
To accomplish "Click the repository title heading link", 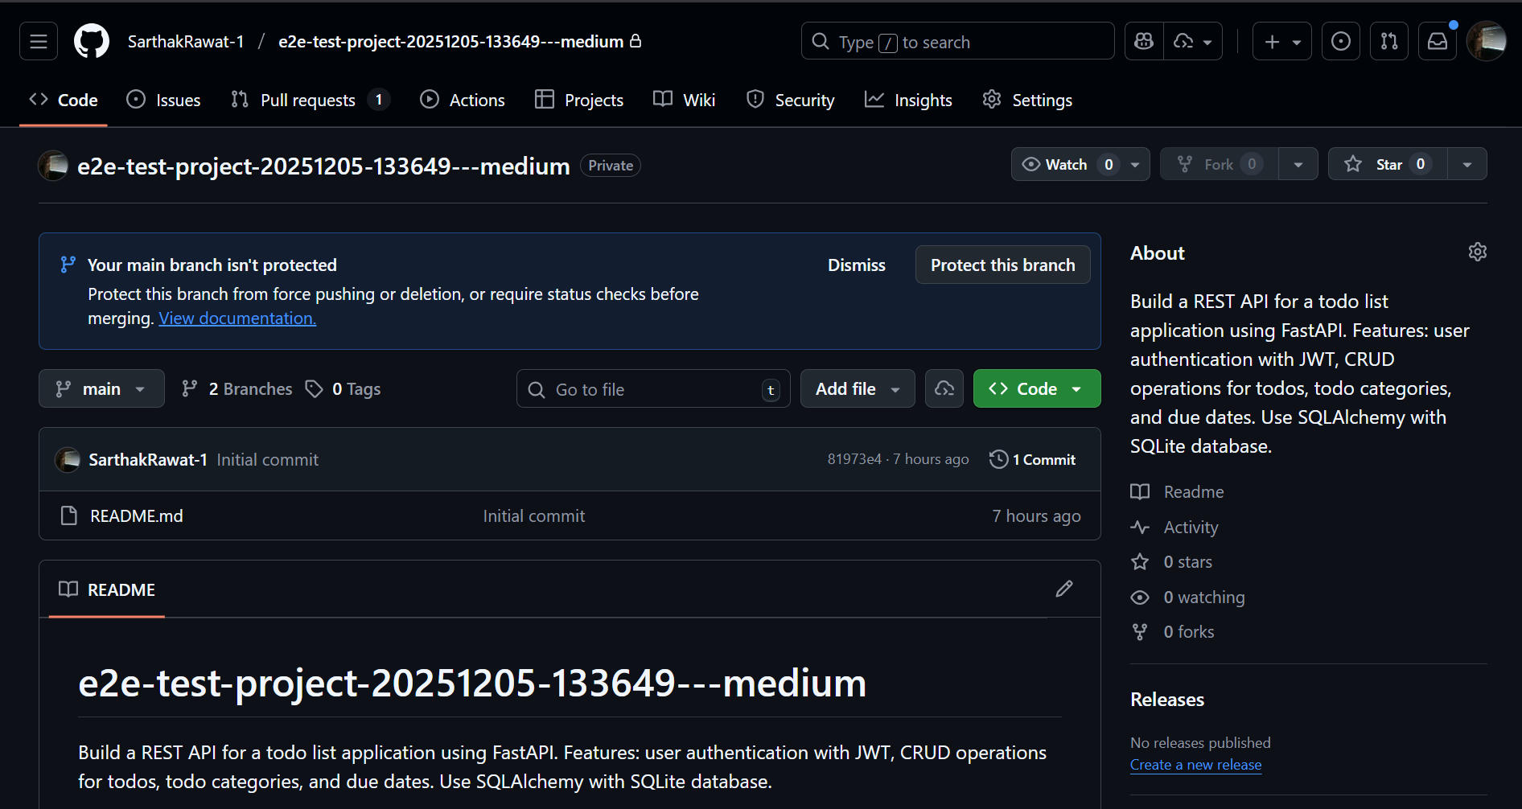I will (x=323, y=166).
